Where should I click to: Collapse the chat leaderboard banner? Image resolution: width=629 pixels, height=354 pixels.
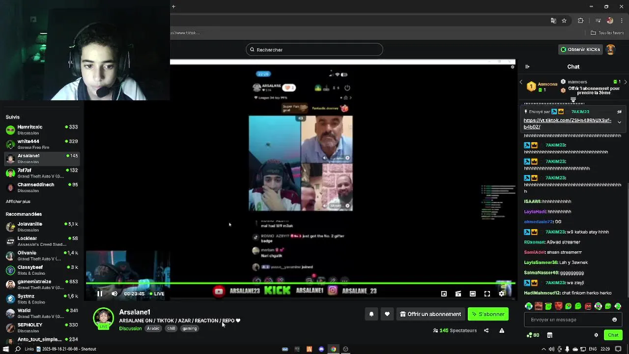pyautogui.click(x=573, y=99)
